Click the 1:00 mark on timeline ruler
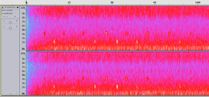The width and height of the screenshot is (209, 97). (198, 2)
